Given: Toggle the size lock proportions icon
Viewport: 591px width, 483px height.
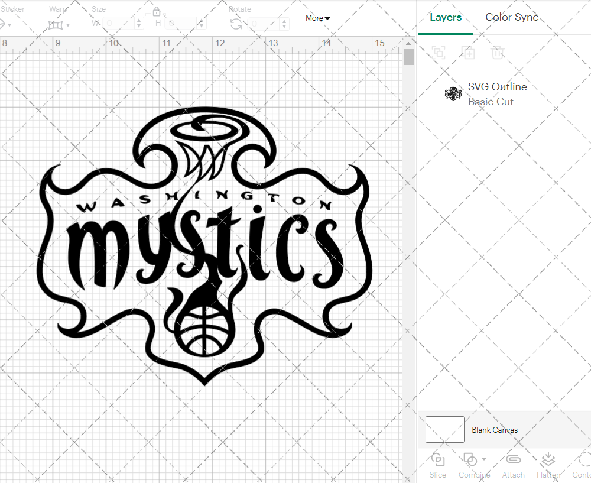Looking at the screenshot, I should click(157, 12).
